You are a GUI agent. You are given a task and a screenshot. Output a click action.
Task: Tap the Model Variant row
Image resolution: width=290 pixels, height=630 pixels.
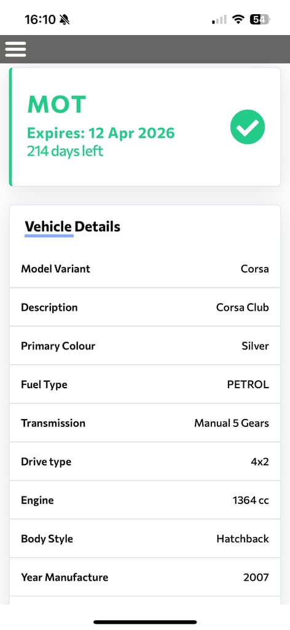(x=145, y=268)
